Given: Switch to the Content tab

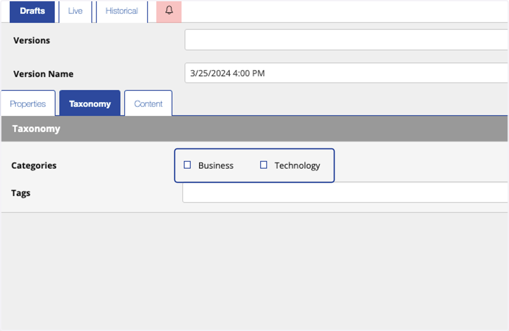Looking at the screenshot, I should [148, 103].
